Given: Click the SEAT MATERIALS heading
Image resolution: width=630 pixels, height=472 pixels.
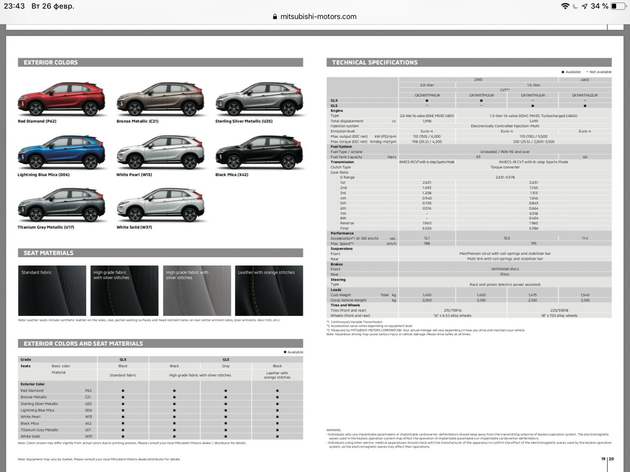Looking at the screenshot, I should [x=48, y=253].
